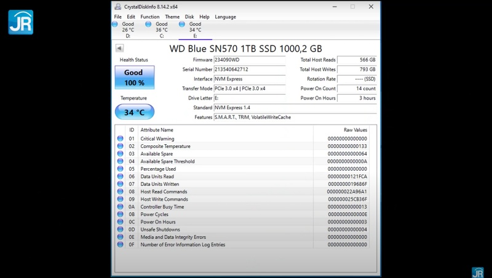The height and width of the screenshot is (278, 492).
Task: Click status orb for Available Spare Threshold
Action: (x=120, y=161)
